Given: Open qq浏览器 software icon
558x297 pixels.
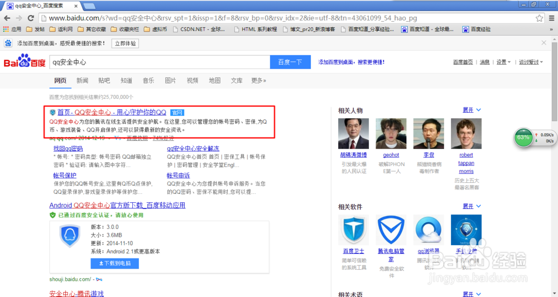Looking at the screenshot, I should 429,230.
